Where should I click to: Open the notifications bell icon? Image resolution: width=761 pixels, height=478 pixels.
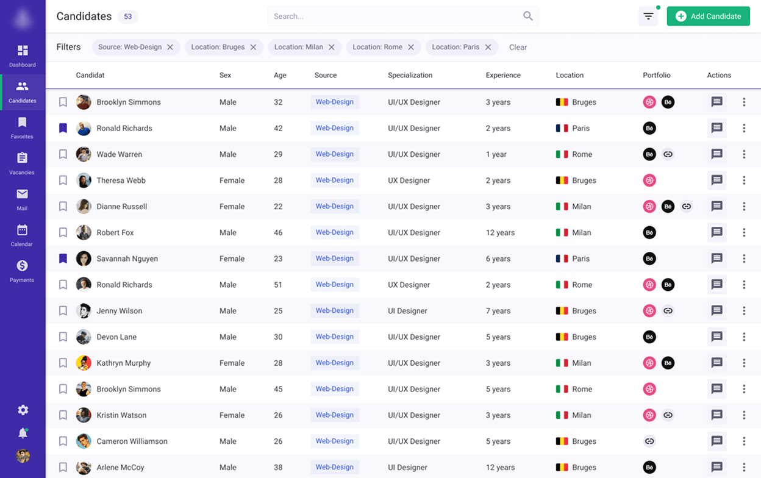click(23, 433)
